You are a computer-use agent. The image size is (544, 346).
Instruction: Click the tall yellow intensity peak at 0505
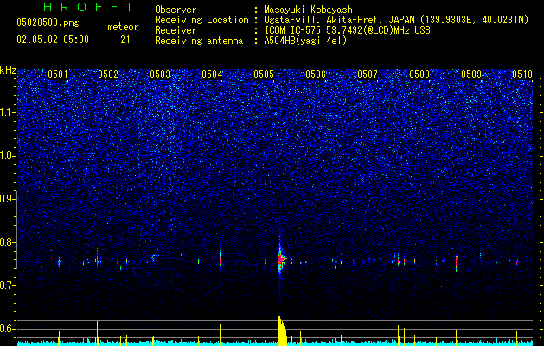pyautogui.click(x=282, y=330)
